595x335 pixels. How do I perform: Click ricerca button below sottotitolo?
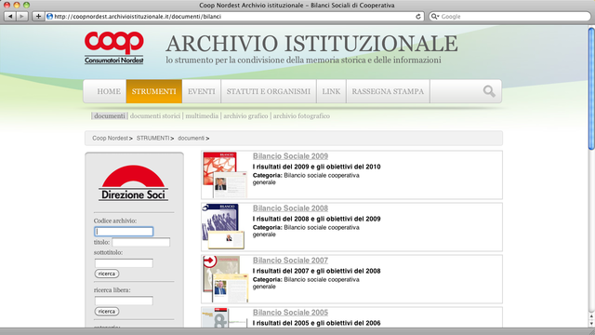point(107,274)
